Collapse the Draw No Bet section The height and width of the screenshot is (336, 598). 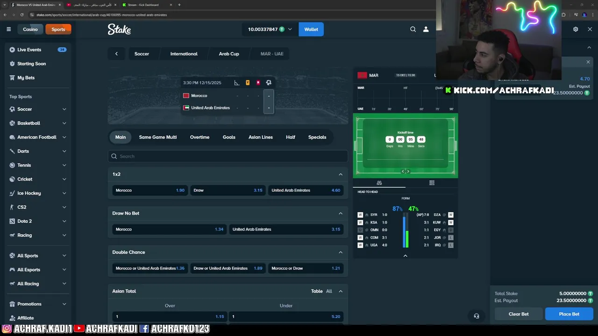[341, 213]
